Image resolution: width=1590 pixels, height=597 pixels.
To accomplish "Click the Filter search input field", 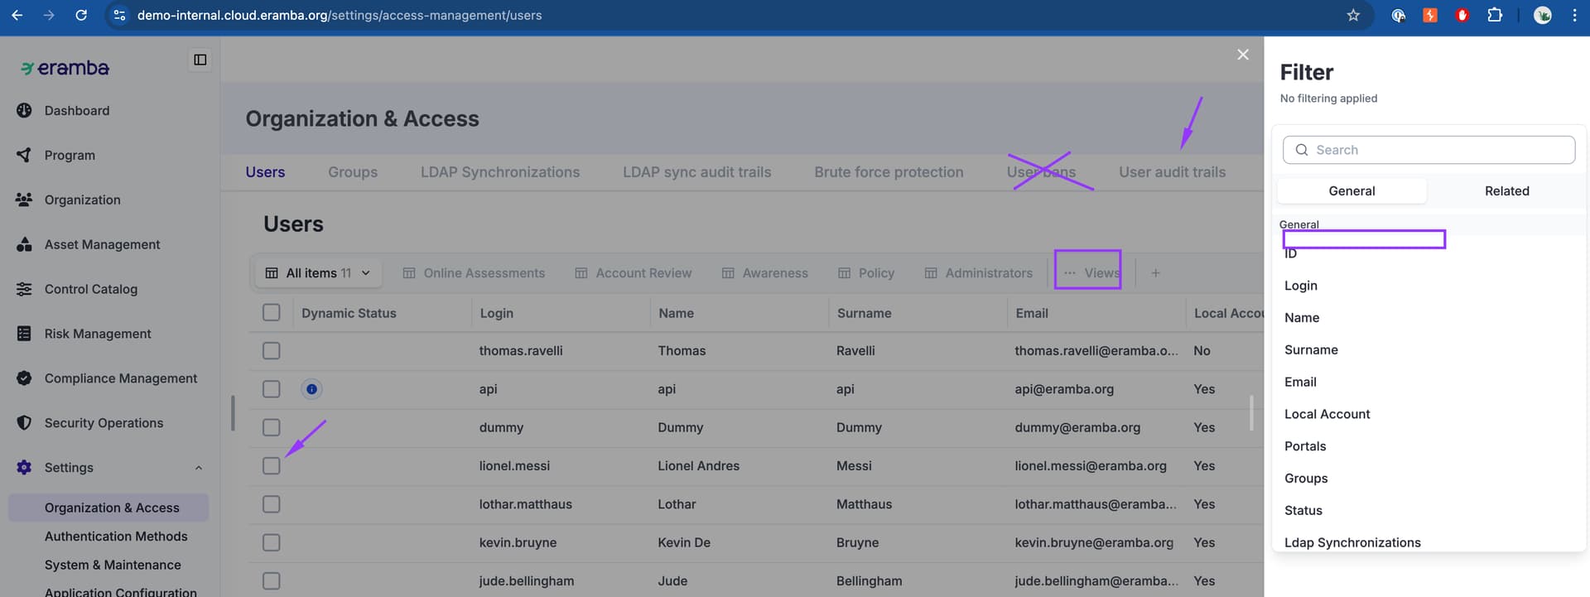I will (x=1429, y=150).
